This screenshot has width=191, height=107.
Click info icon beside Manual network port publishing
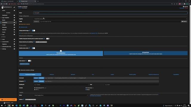click(x=34, y=42)
